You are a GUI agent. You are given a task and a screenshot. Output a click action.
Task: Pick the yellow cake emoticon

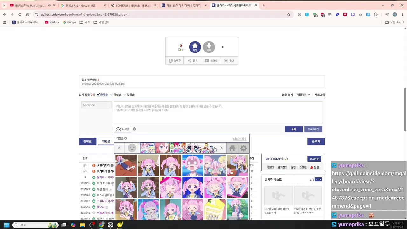coord(215,210)
